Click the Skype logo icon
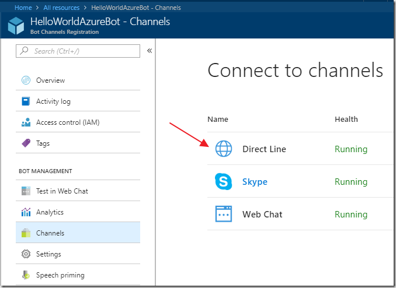Viewport: 396px width, 288px height. pos(224,181)
